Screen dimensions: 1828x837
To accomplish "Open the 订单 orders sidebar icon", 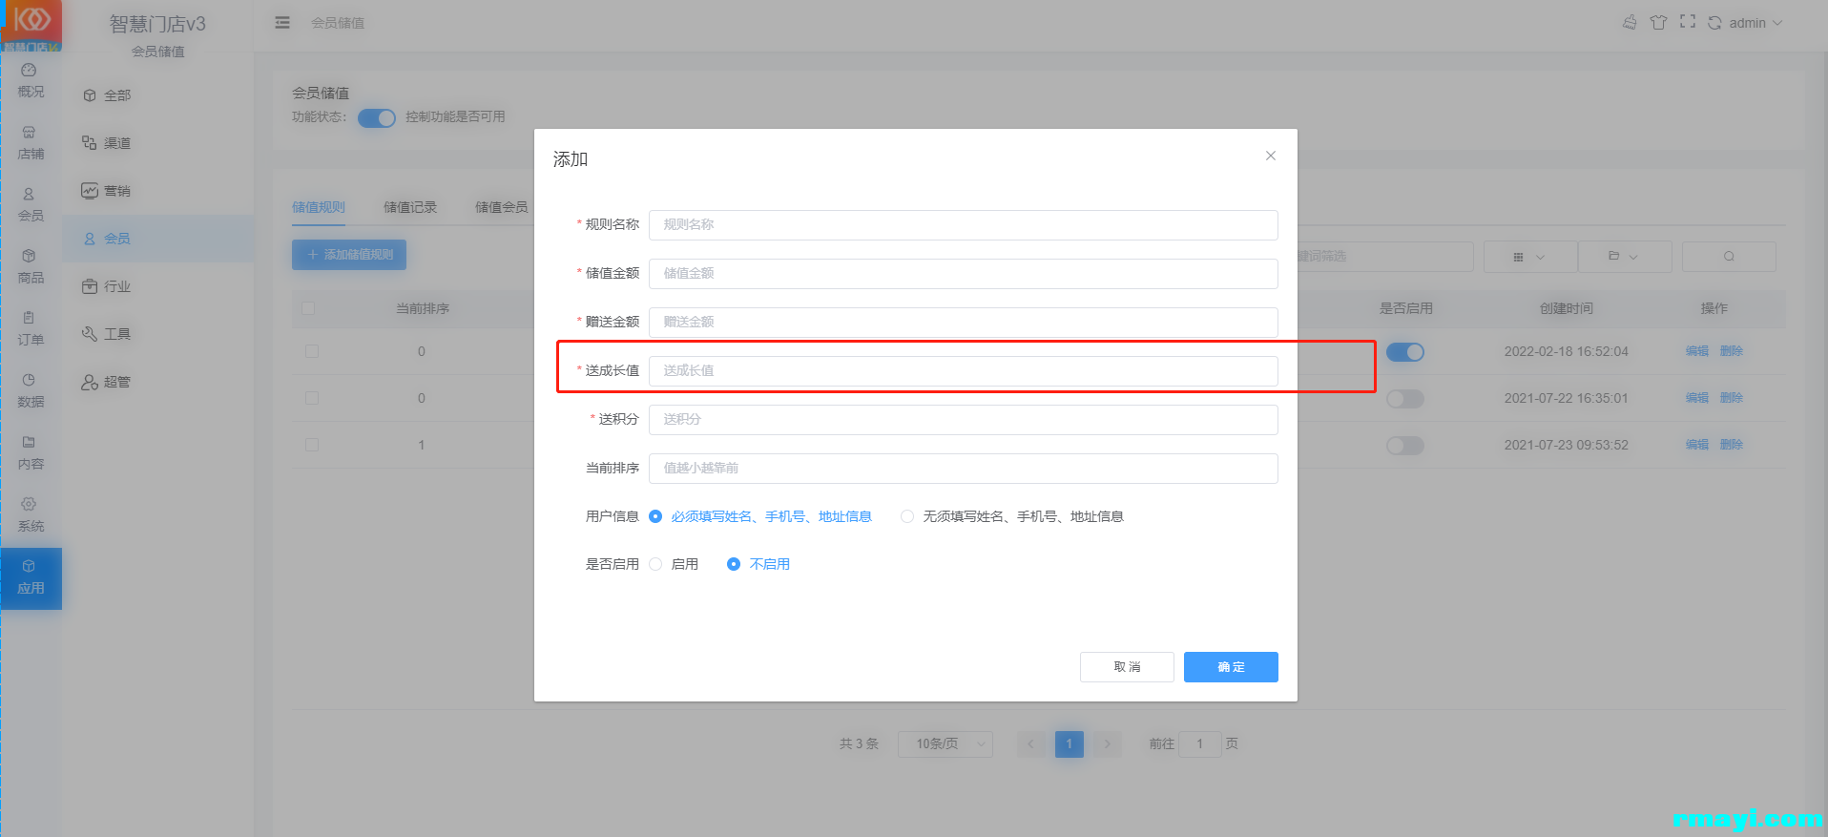I will click(x=29, y=319).
